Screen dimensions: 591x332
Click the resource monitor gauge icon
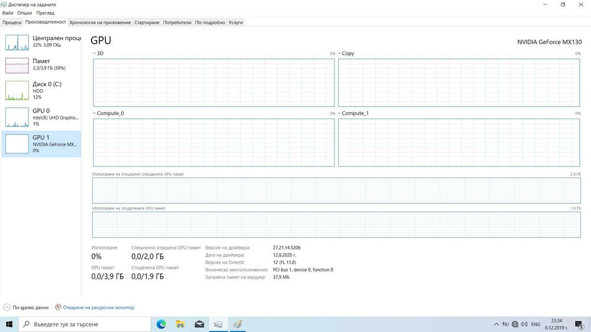[x=58, y=307]
